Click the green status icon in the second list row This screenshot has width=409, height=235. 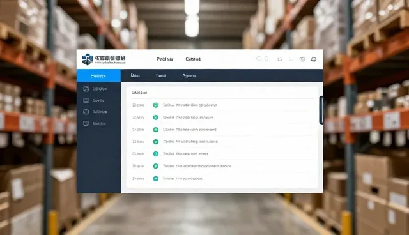coord(156,117)
